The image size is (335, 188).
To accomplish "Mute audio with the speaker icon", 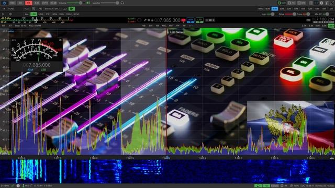I will point(88,3).
